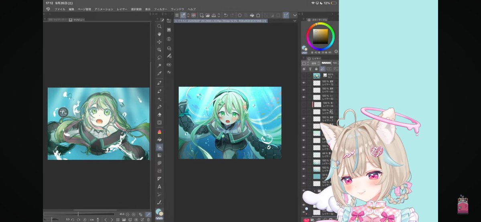Select the highlighted Gradient tool
The height and width of the screenshot is (222, 481).
tap(160, 147)
